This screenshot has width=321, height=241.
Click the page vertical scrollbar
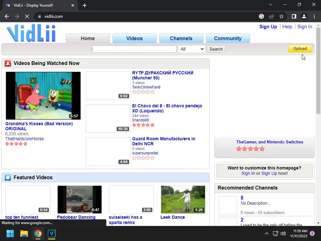coord(318,71)
